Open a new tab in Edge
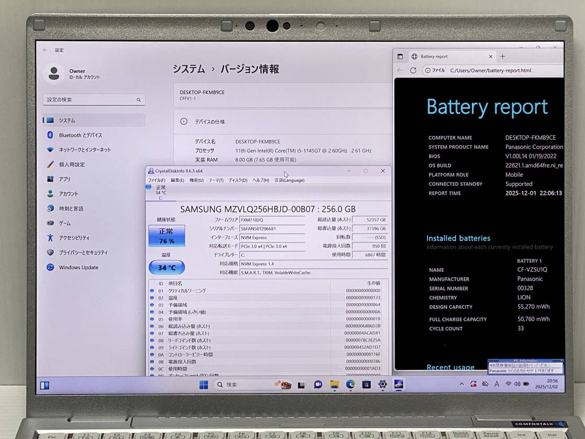The width and height of the screenshot is (585, 439). pos(503,56)
